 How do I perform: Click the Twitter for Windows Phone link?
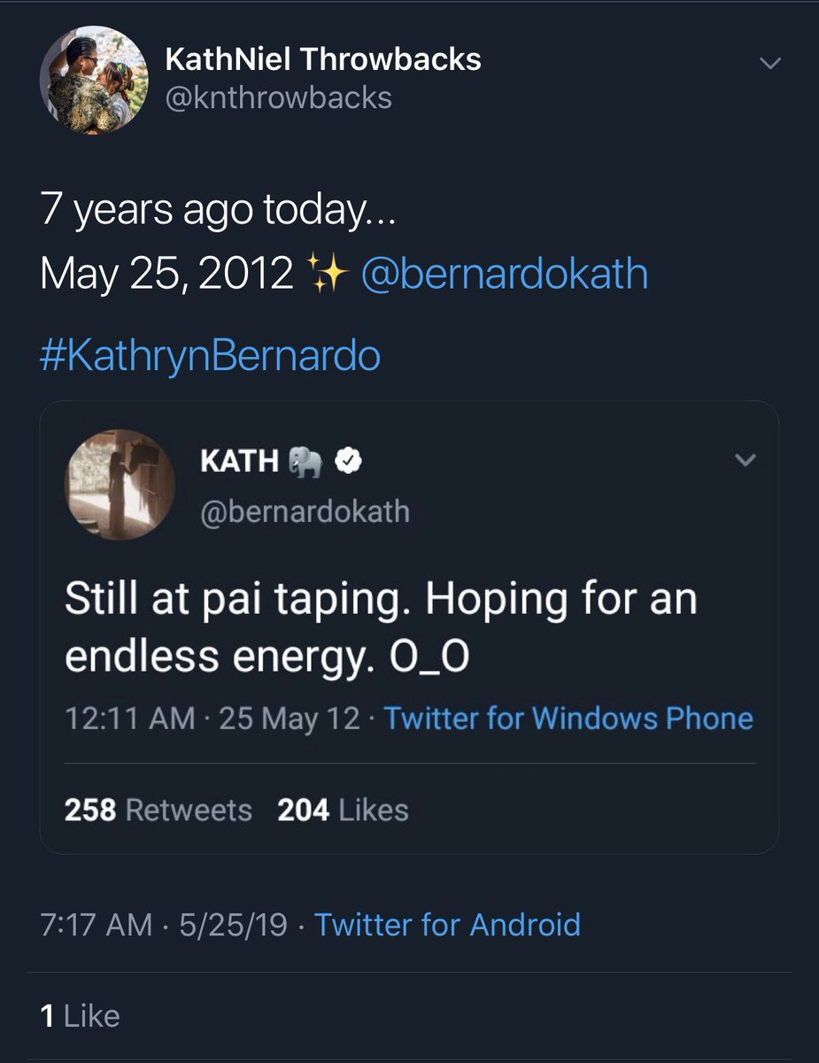click(x=568, y=718)
